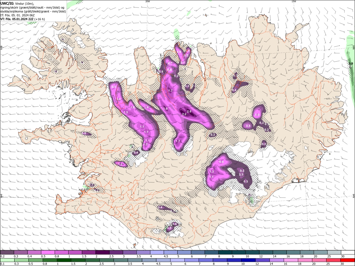Choose the upper-row swatch labeled 1.5
Screen dimensions: 355x266
pos(88,252)
